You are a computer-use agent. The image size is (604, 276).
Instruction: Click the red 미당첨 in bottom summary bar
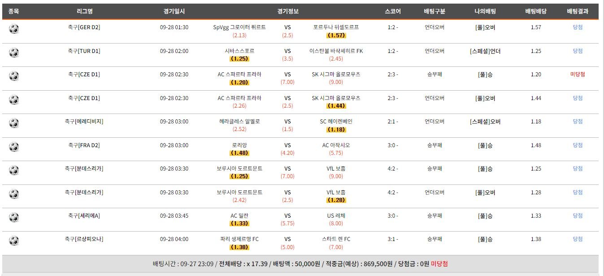[439, 264]
